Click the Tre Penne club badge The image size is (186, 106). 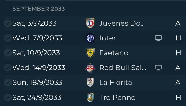90,97
